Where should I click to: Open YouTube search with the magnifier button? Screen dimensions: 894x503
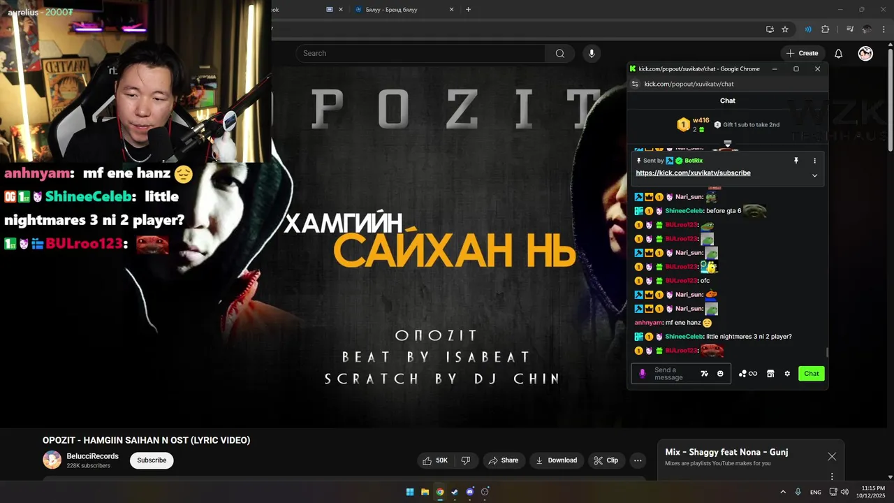[x=559, y=53]
